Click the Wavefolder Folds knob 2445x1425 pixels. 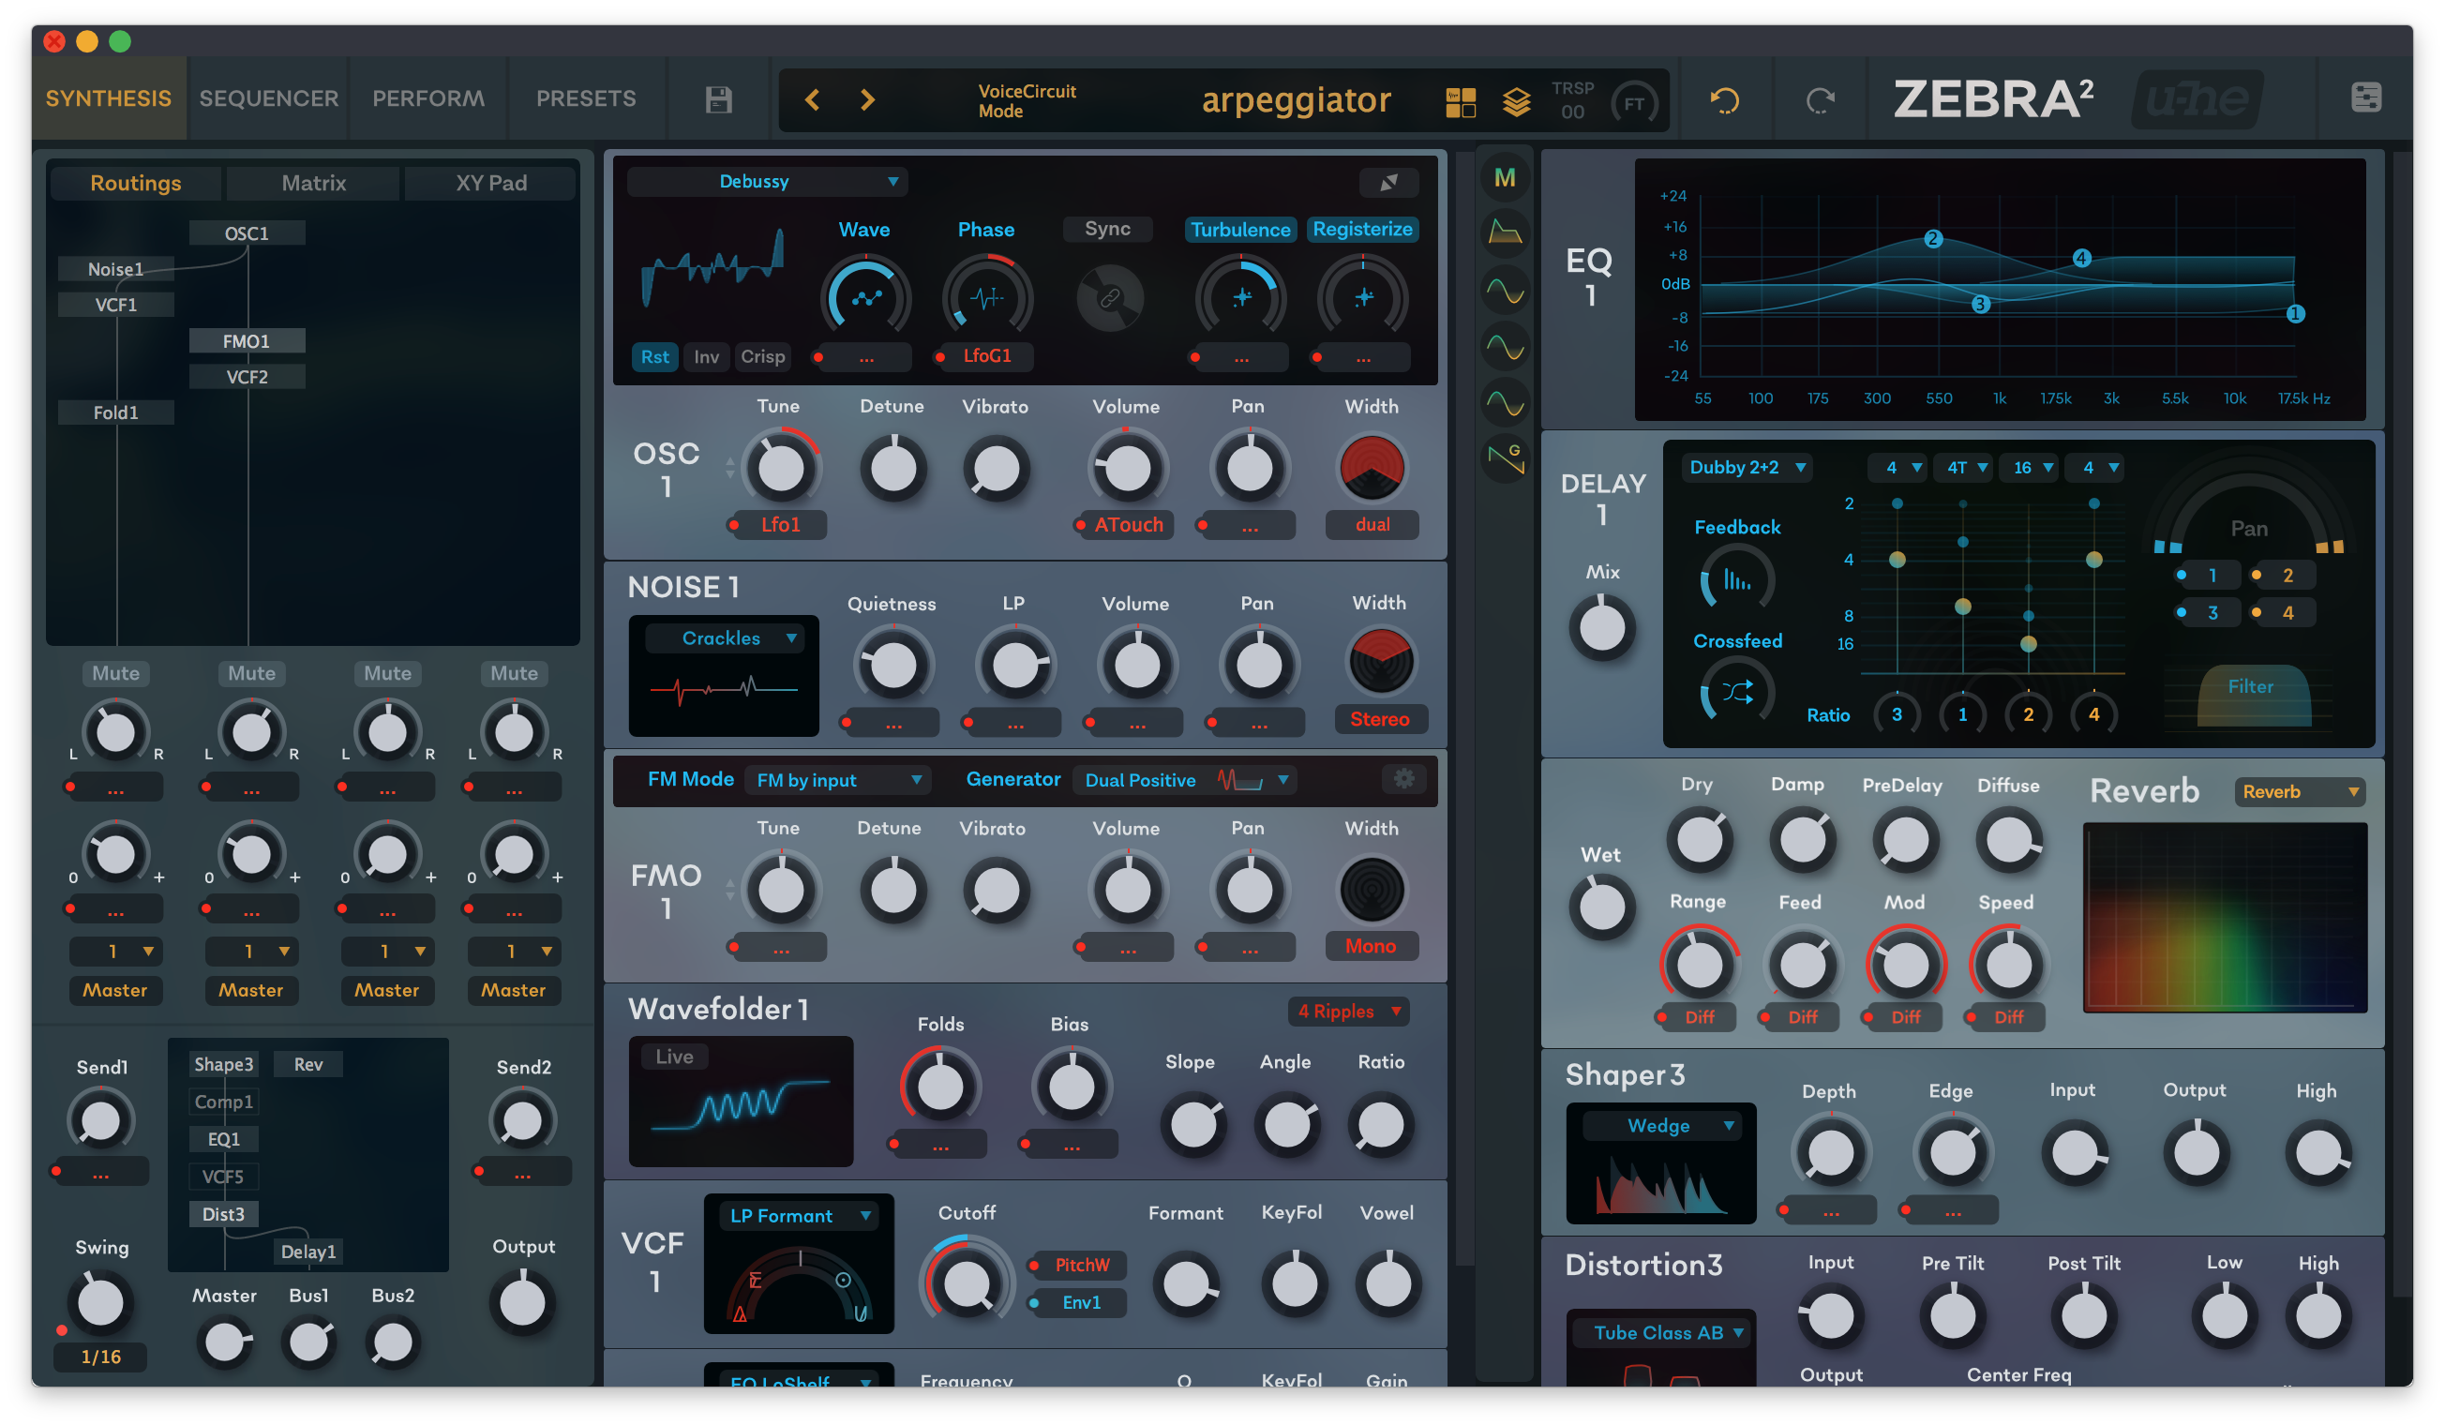click(x=939, y=1087)
